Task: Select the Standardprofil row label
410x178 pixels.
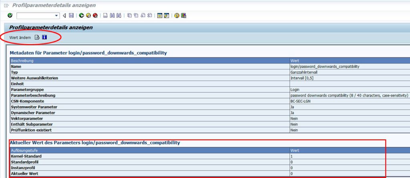Action: click(x=24, y=162)
